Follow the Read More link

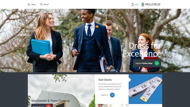tap(104, 95)
